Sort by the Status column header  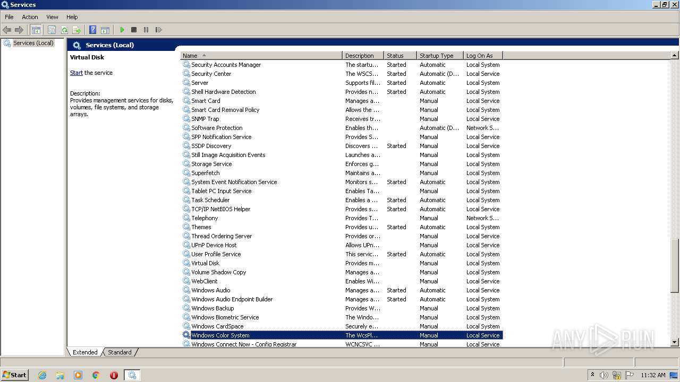(401, 56)
